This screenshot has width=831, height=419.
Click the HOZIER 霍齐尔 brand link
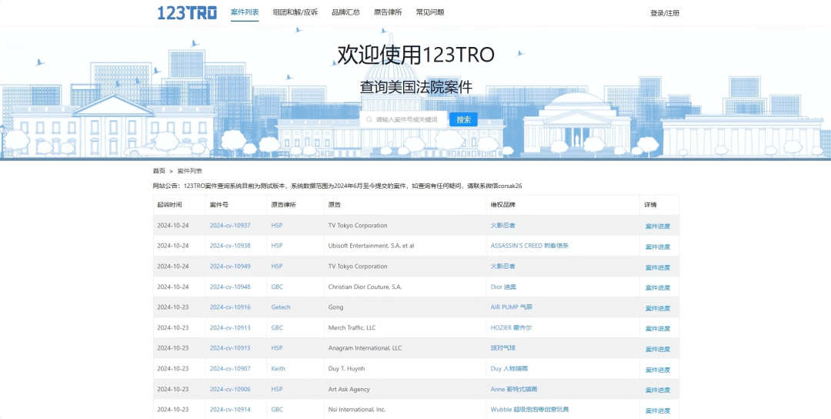tap(511, 327)
